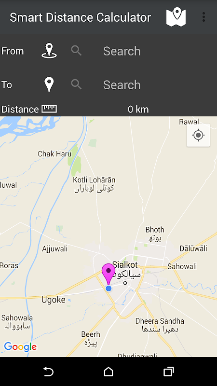
Task: Open the map view icon in header
Action: coord(176,17)
